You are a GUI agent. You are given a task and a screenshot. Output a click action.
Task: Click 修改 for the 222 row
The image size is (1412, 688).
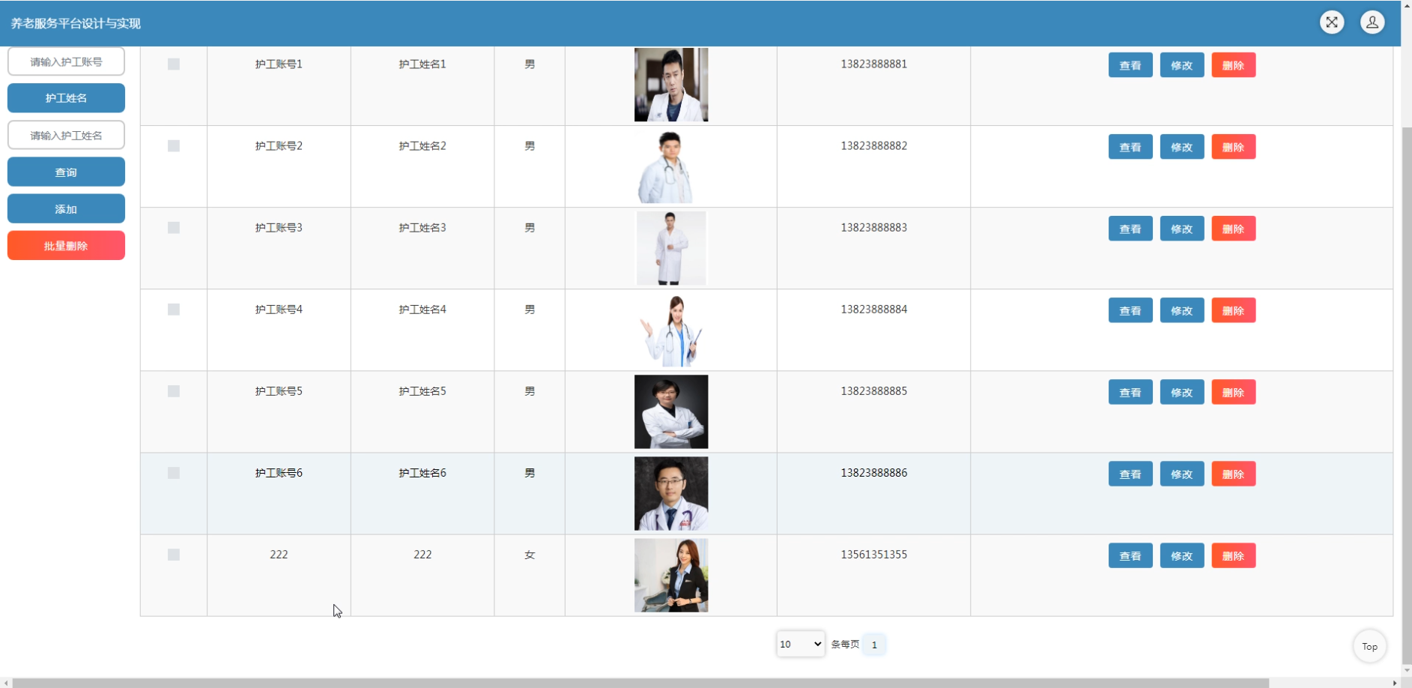coord(1182,555)
